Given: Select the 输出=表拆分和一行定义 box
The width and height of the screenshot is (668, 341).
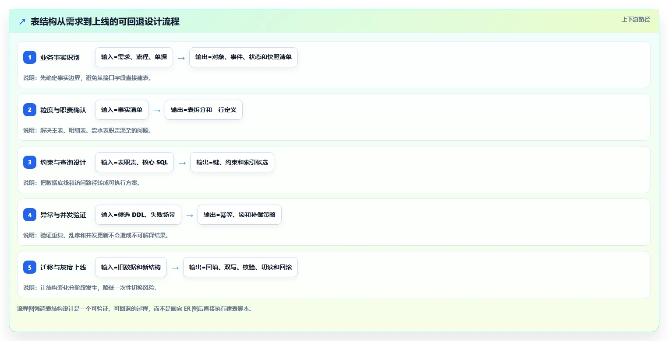Looking at the screenshot, I should (x=204, y=110).
